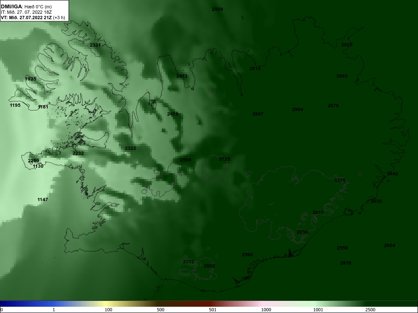
Task: Click the 2509 value at the top of the map
Action: click(217, 9)
